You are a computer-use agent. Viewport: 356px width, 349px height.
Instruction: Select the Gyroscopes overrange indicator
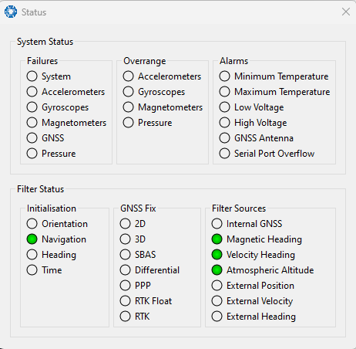pos(128,92)
